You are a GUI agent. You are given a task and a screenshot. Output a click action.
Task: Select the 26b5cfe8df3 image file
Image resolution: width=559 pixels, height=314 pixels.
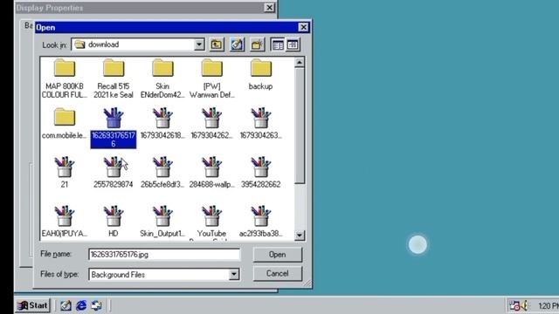click(x=162, y=173)
